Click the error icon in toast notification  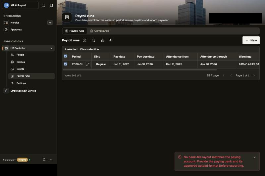click(180, 157)
